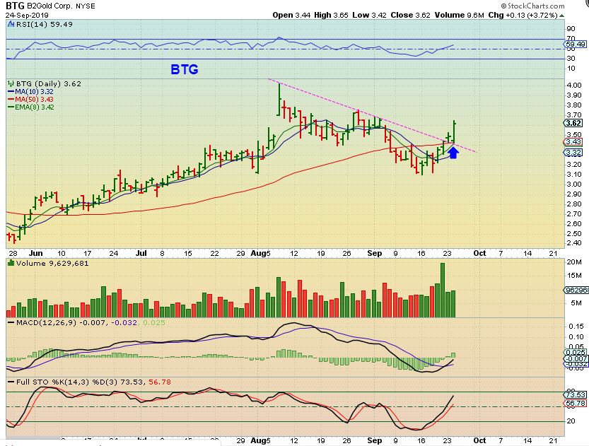This screenshot has width=589, height=446.
Task: Click the blue 3.32 MA(10) axis tag
Action: pos(573,153)
